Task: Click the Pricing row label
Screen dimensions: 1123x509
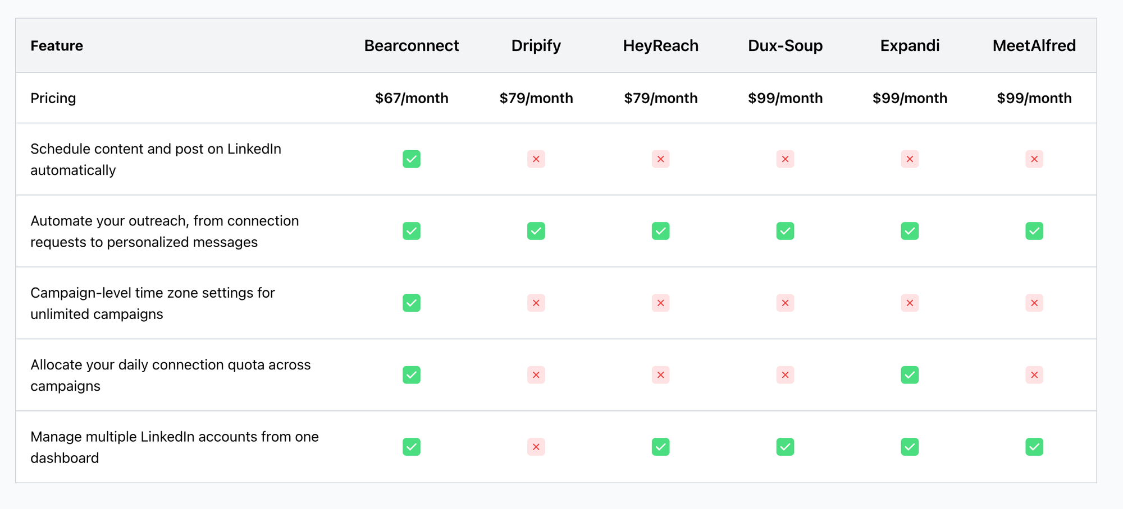Action: coord(53,98)
